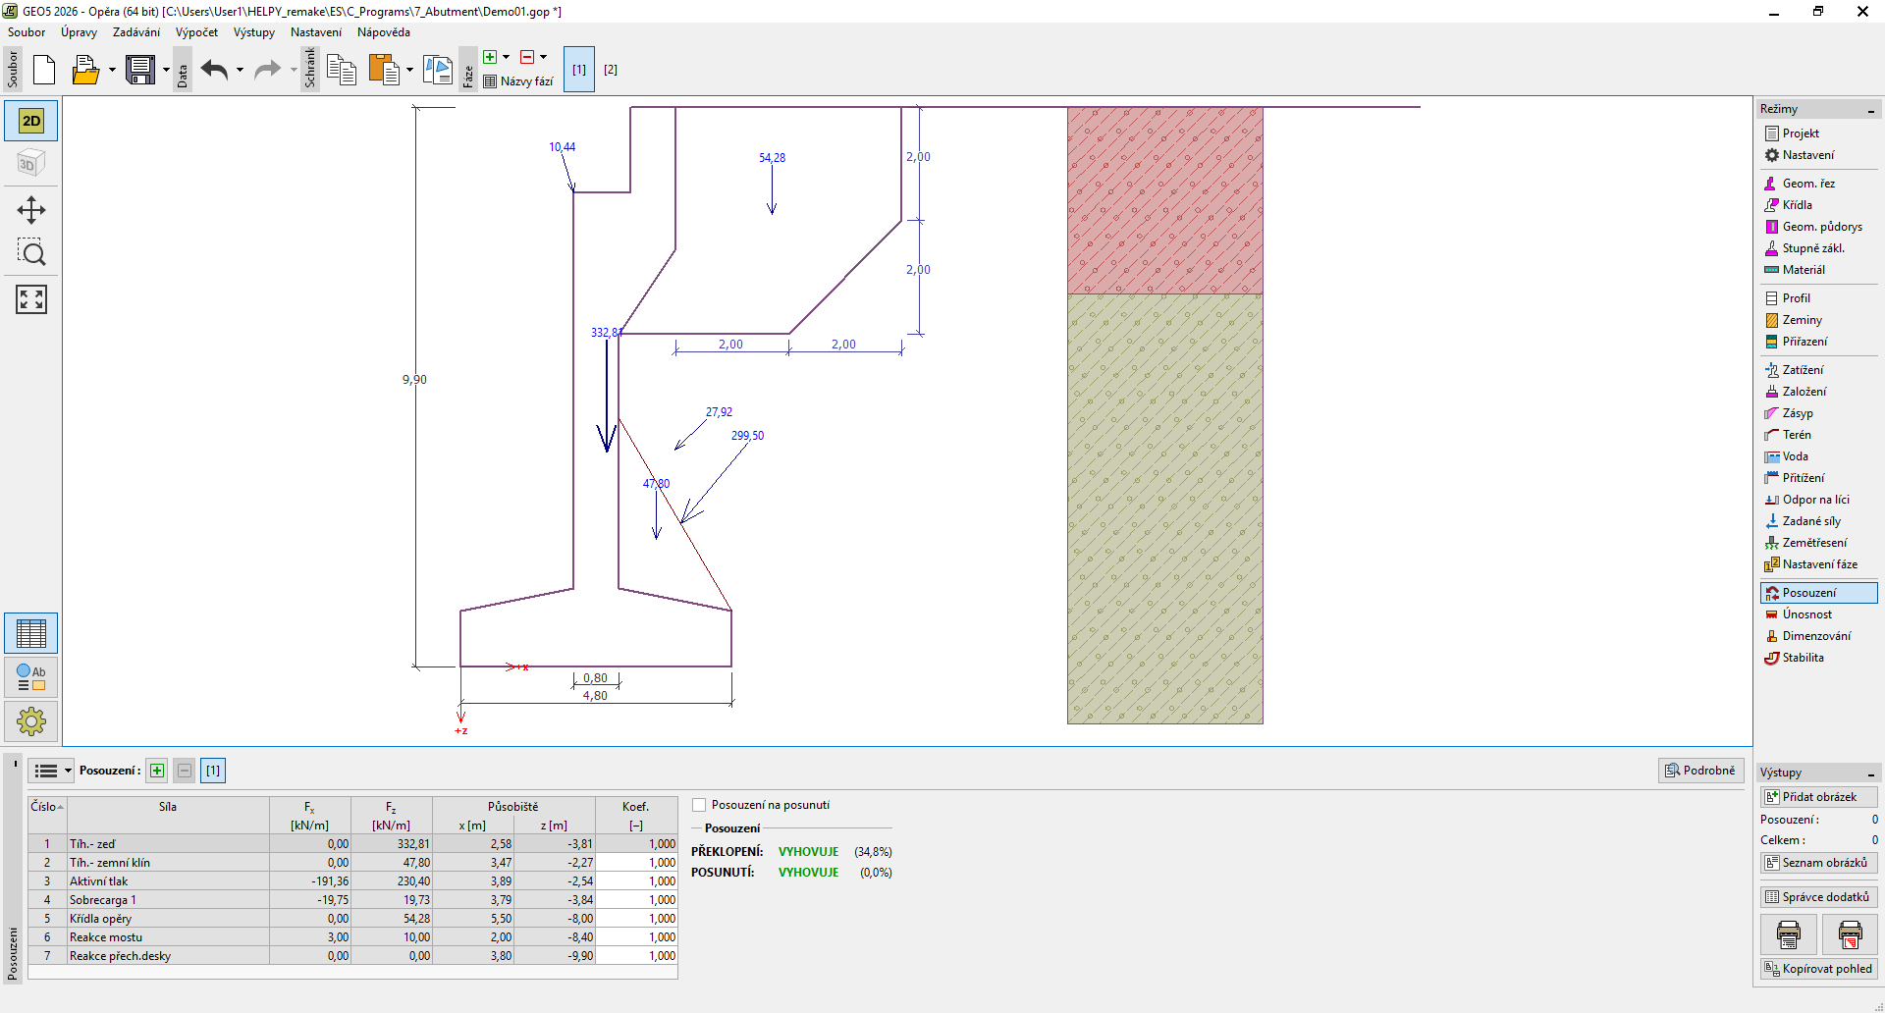
Task: Select the Aktivní tlak table row
Action: [167, 881]
